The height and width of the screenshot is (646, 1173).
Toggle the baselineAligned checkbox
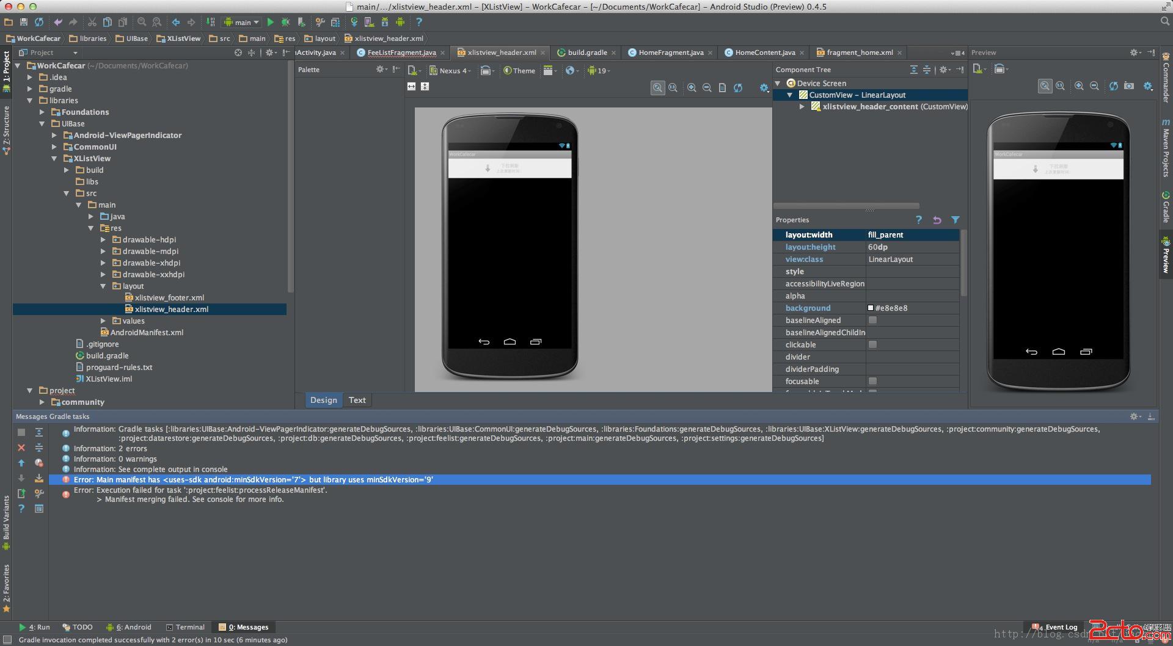click(872, 320)
